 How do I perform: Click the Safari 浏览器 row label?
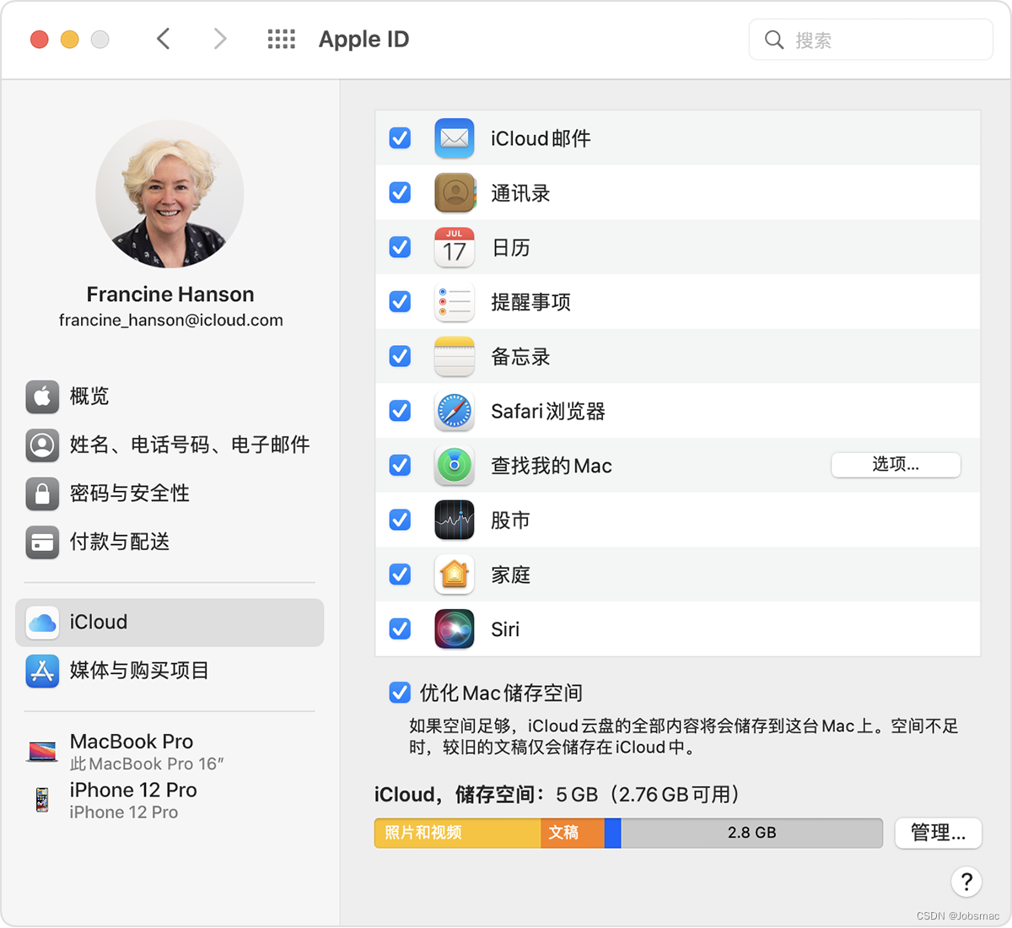(548, 412)
